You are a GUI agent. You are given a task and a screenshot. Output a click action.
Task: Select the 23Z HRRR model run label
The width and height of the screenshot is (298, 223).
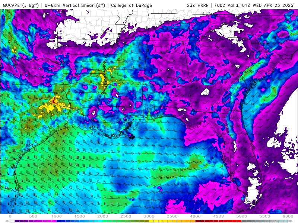point(198,6)
